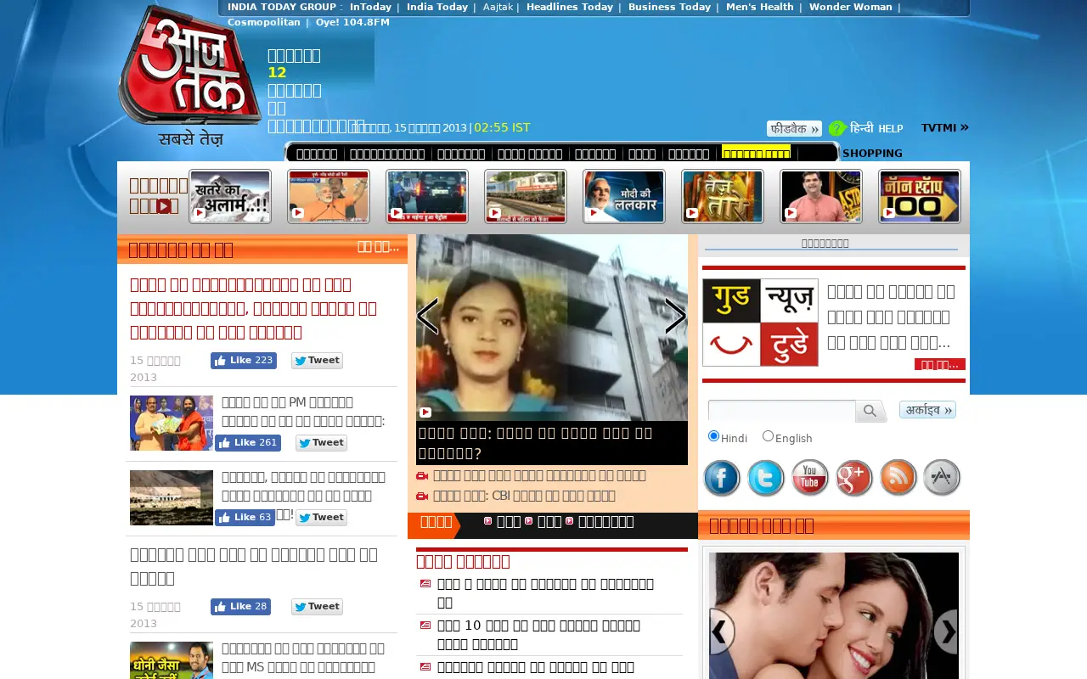Viewport: 1087px width, 679px height.
Task: Open the InToday link in top bar
Action: pyautogui.click(x=371, y=7)
